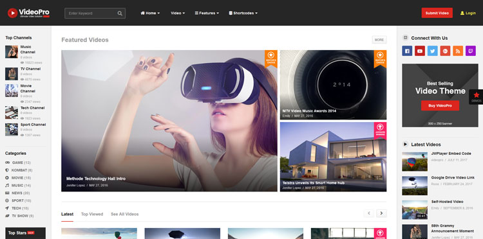Image resolution: width=483 pixels, height=239 pixels.
Task: Open the Twitch social icon
Action: (470, 51)
